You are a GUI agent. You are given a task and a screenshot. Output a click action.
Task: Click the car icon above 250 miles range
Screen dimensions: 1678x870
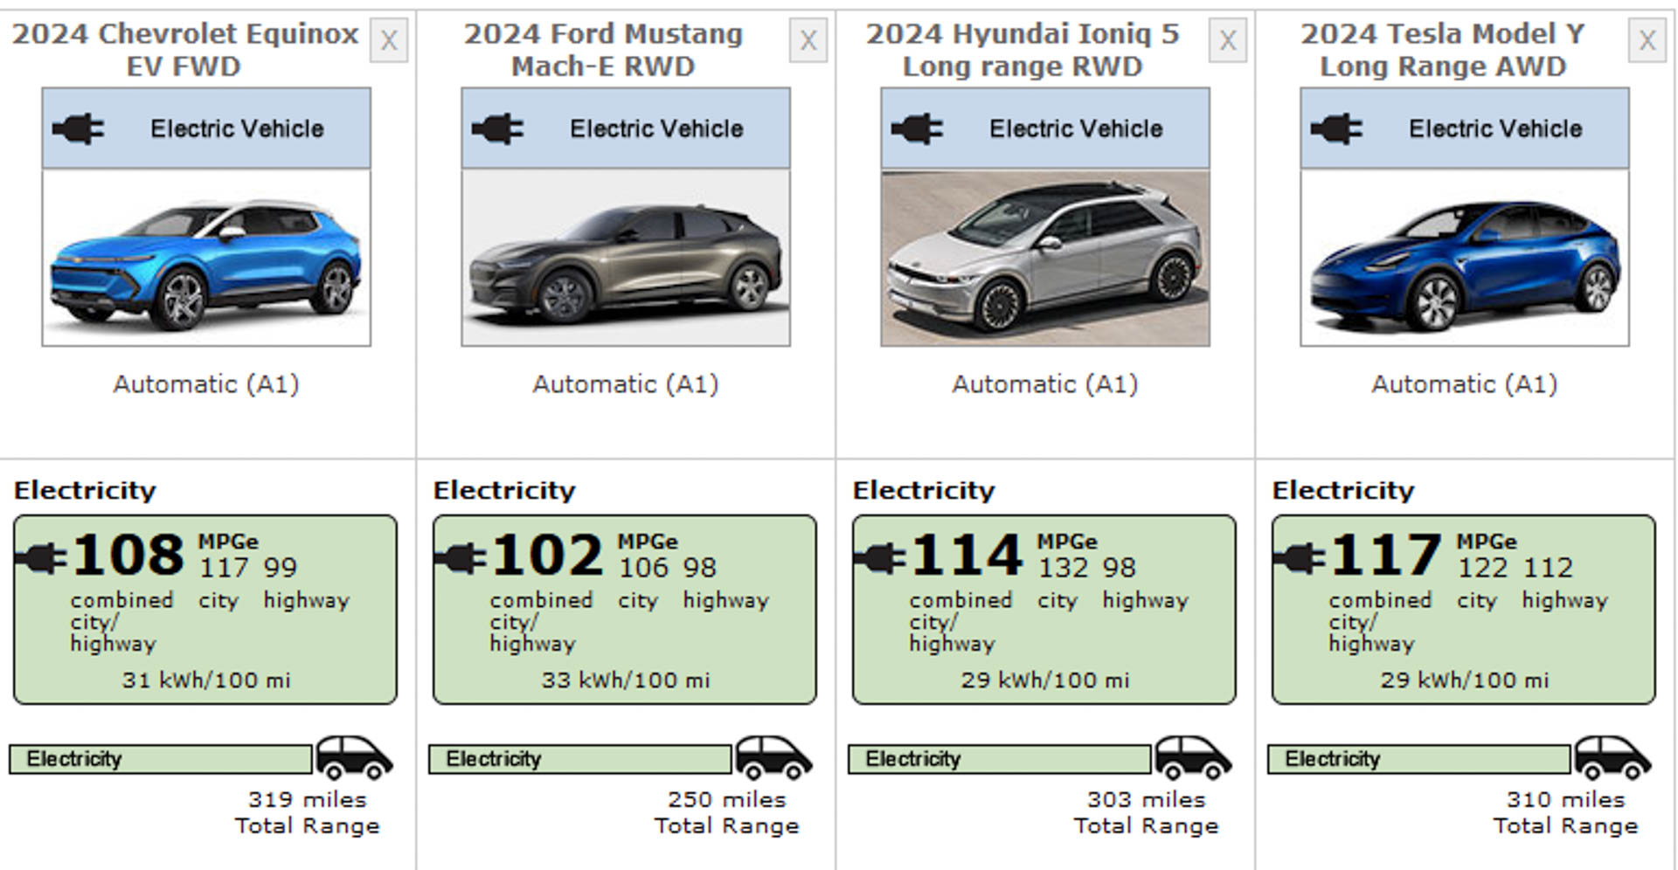coord(773,757)
